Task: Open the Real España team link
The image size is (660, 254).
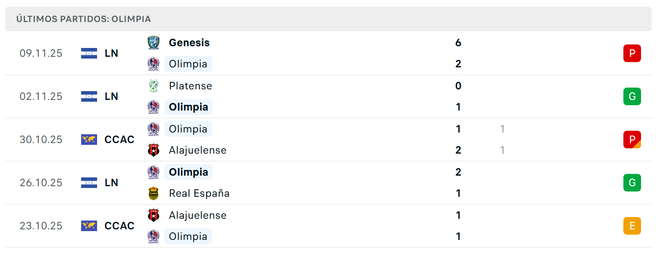Action: (199, 193)
